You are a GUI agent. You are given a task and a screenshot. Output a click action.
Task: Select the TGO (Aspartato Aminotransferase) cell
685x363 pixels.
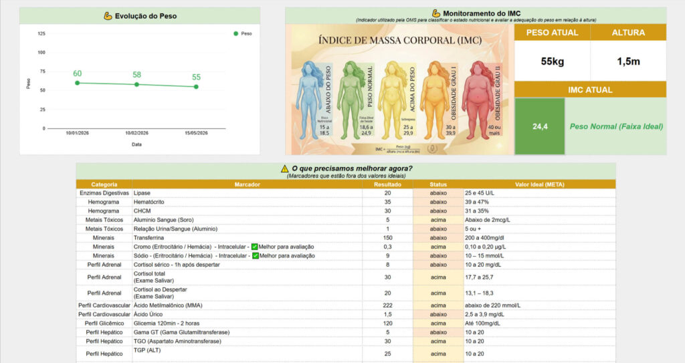coord(248,341)
